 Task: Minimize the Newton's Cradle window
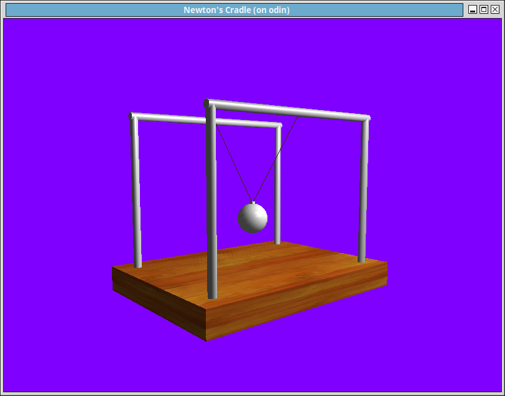pyautogui.click(x=473, y=10)
